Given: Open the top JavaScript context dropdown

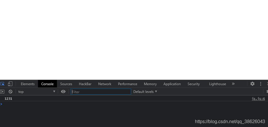Looking at the screenshot, I should [x=37, y=91].
